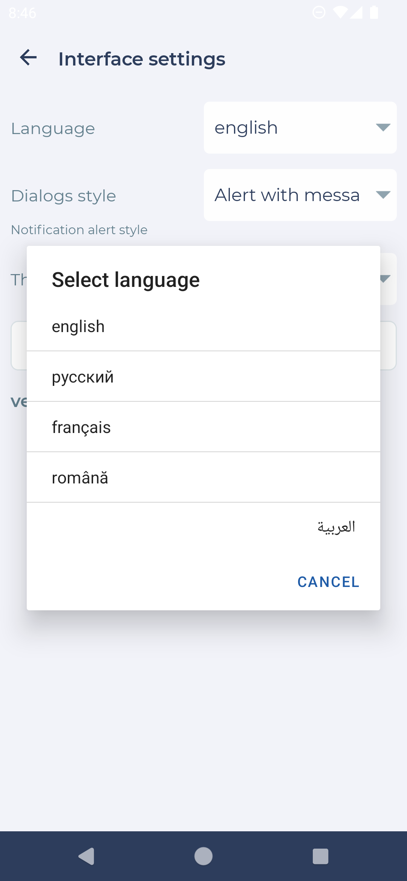Open recent apps with the square button

pyautogui.click(x=320, y=856)
